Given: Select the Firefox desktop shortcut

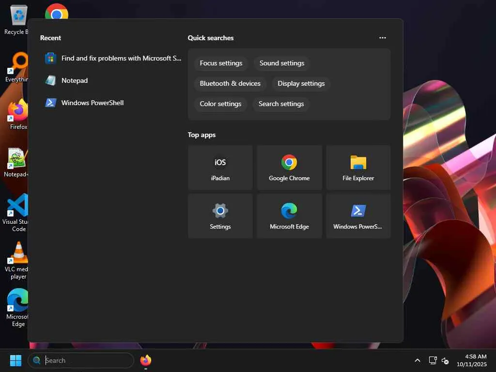Looking at the screenshot, I should click(18, 114).
